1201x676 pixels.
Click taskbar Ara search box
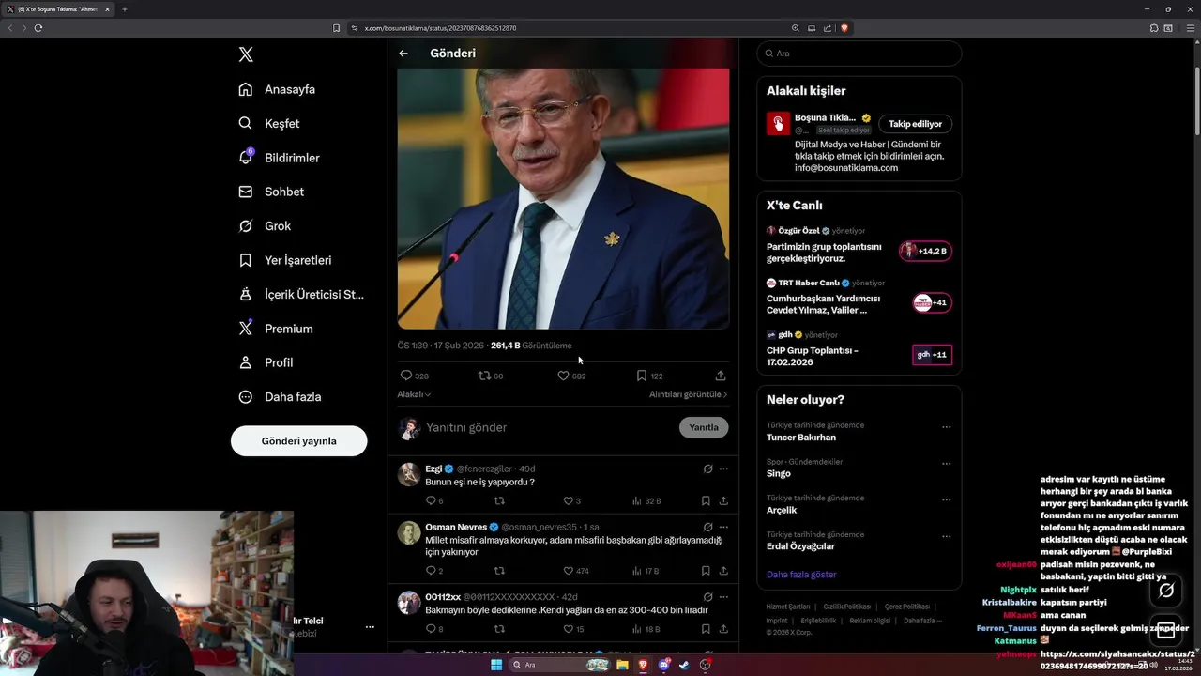(x=559, y=665)
